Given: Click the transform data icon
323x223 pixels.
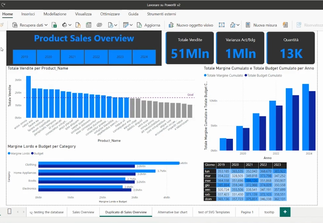Looking at the screenshot, I should [x=126, y=25].
